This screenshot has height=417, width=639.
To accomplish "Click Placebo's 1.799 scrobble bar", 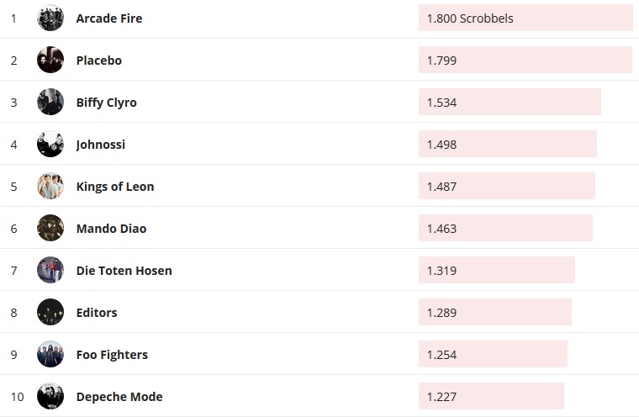I will tap(525, 60).
